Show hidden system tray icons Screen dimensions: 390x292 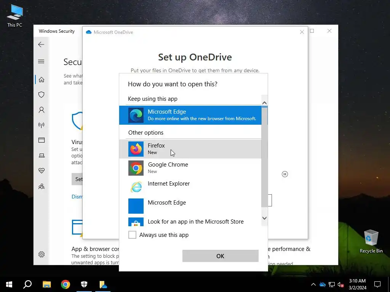coord(313,284)
